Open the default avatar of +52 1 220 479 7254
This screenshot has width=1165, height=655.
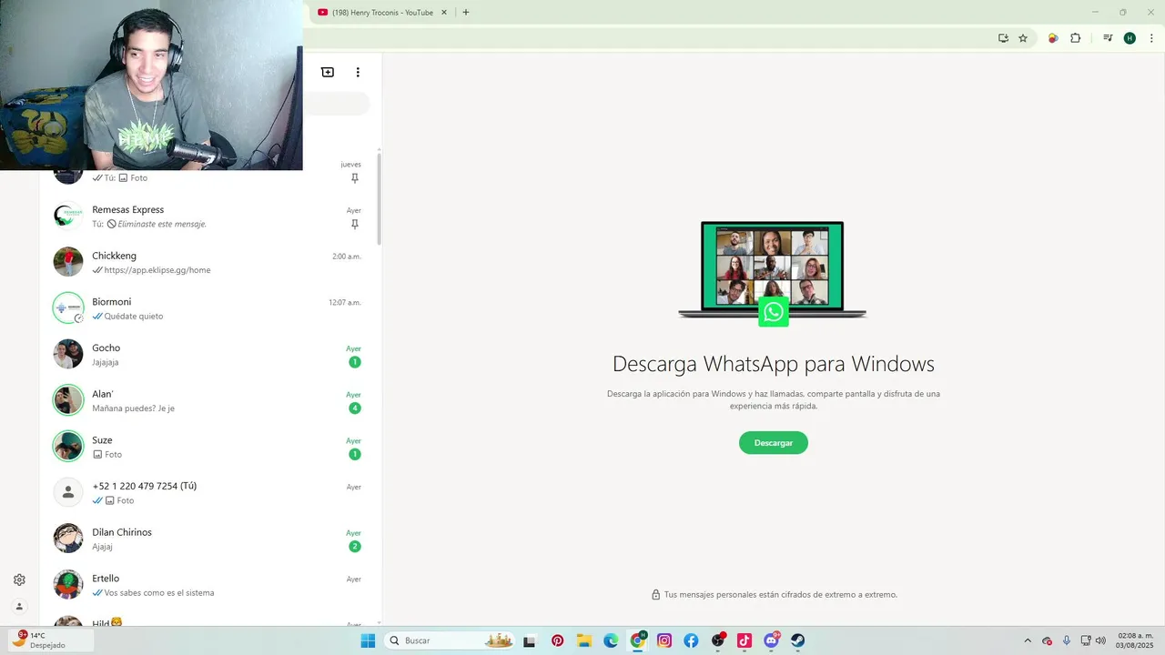(x=68, y=492)
